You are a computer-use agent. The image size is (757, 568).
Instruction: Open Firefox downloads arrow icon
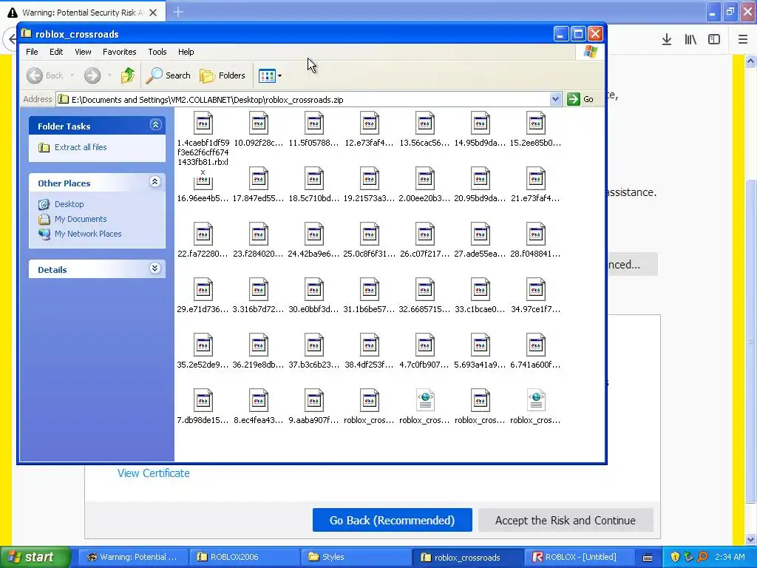(667, 40)
